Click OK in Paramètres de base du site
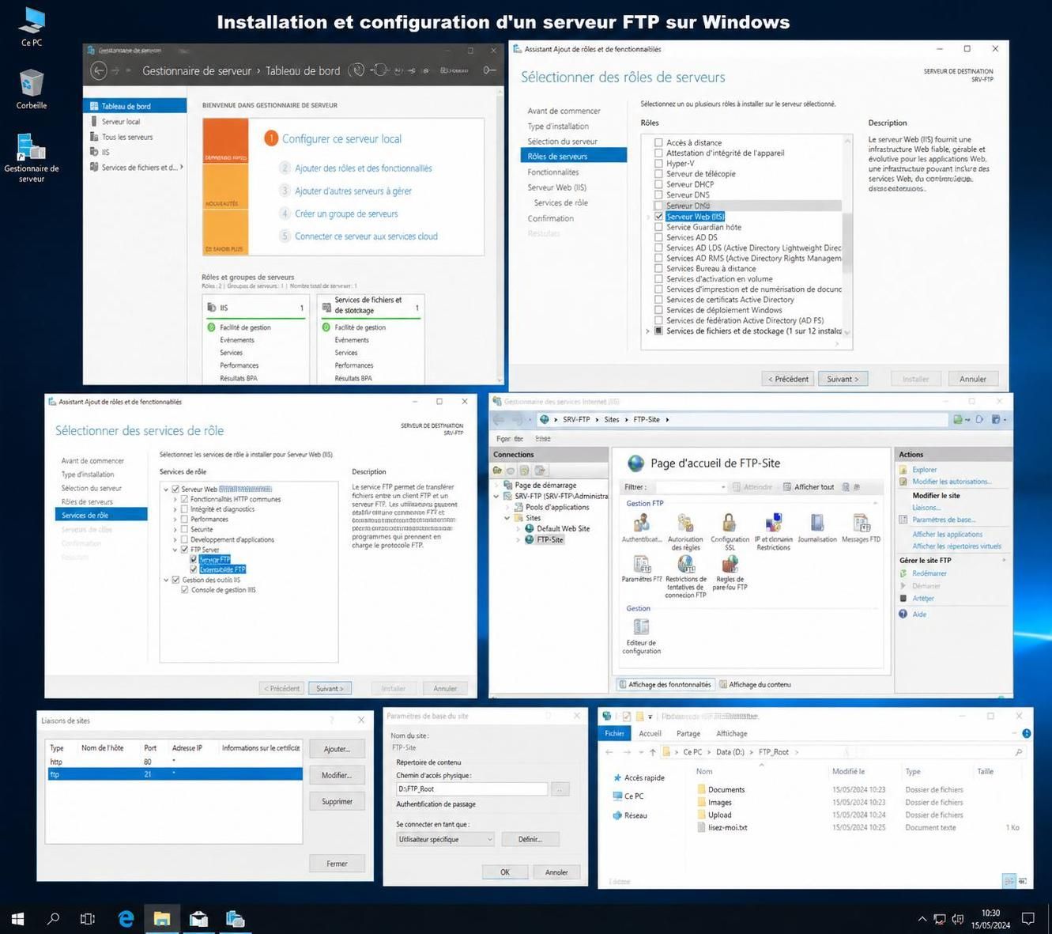 point(505,872)
